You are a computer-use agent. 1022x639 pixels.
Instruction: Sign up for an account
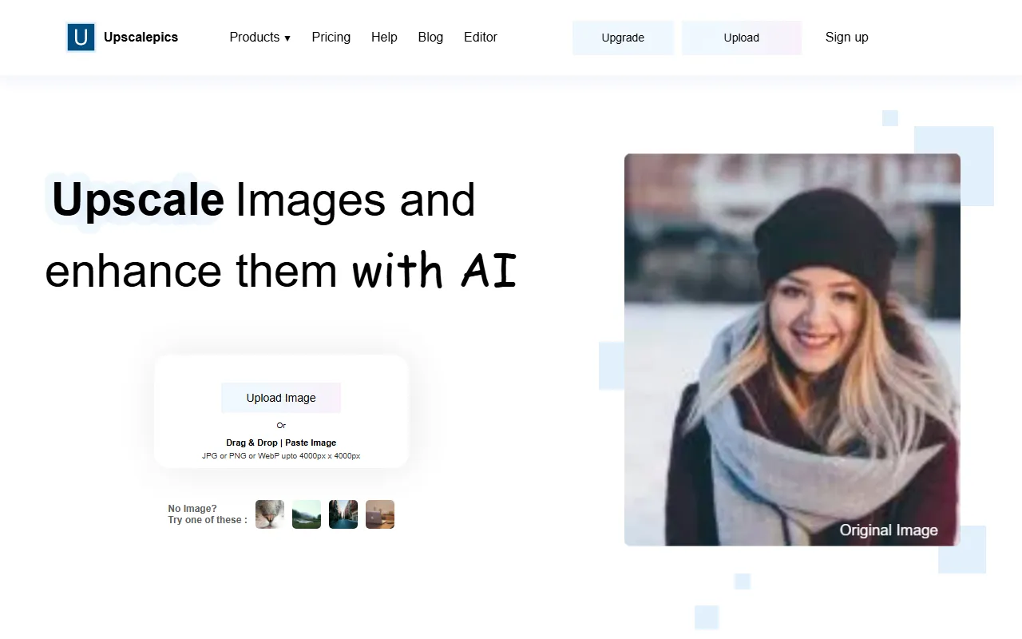[x=846, y=37]
